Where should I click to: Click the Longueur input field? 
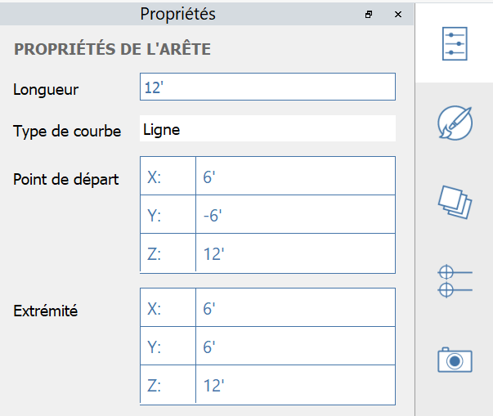(267, 87)
